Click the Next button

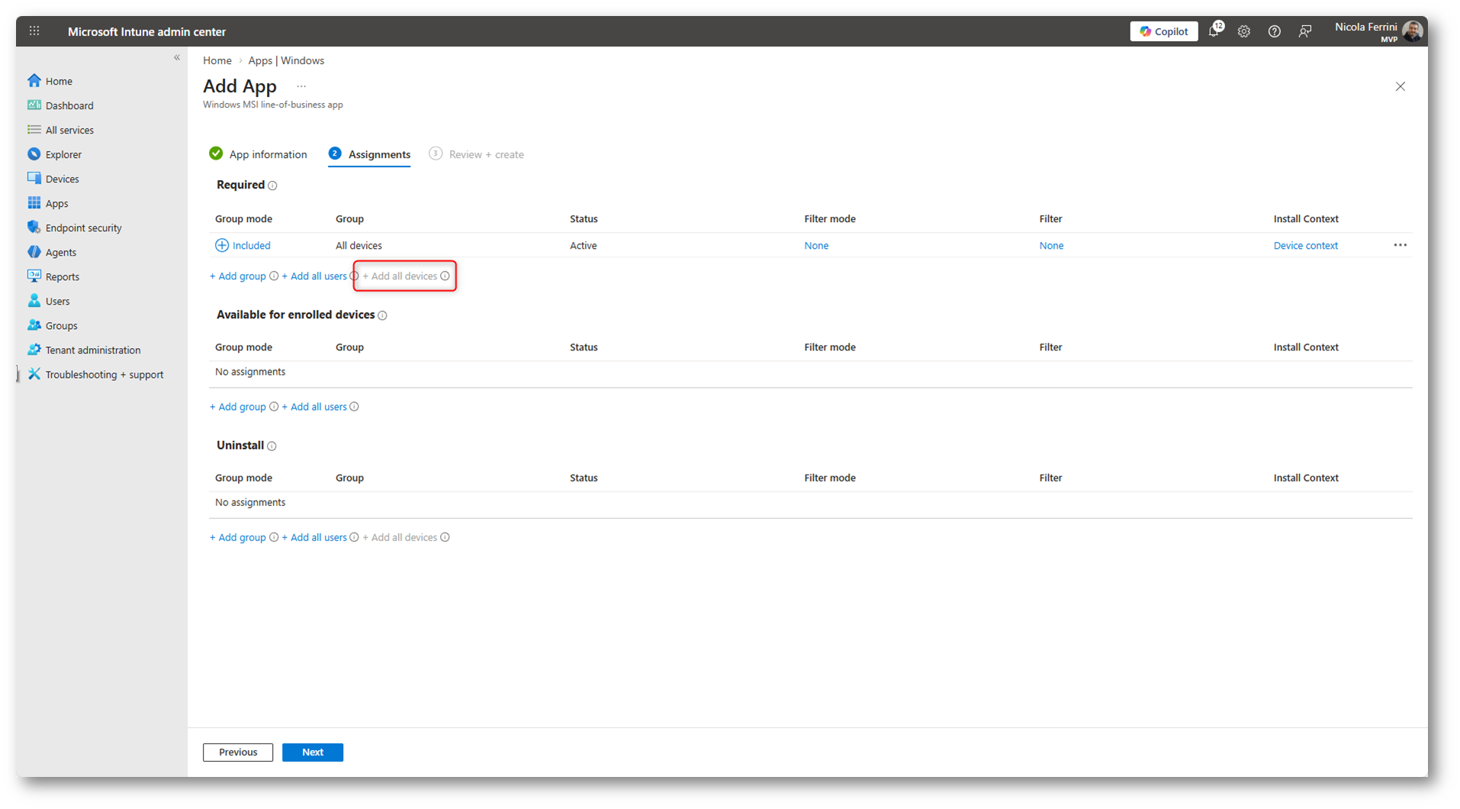312,752
